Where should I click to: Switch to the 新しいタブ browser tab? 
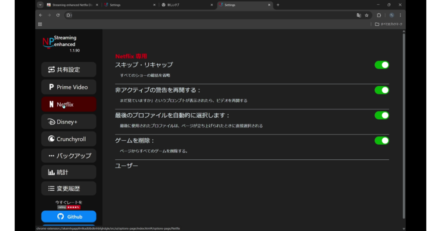click(x=185, y=5)
